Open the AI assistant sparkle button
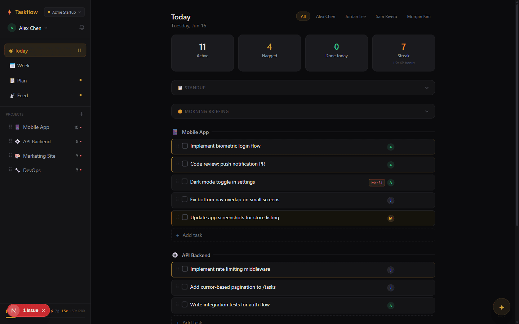The image size is (519, 324). pyautogui.click(x=502, y=307)
